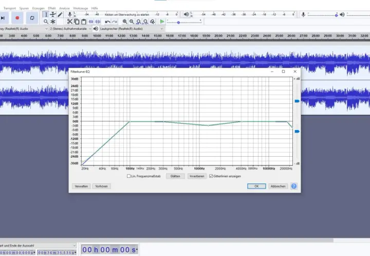Cut selection with the scissors icon
This screenshot has width=370, height=256.
click(x=69, y=22)
